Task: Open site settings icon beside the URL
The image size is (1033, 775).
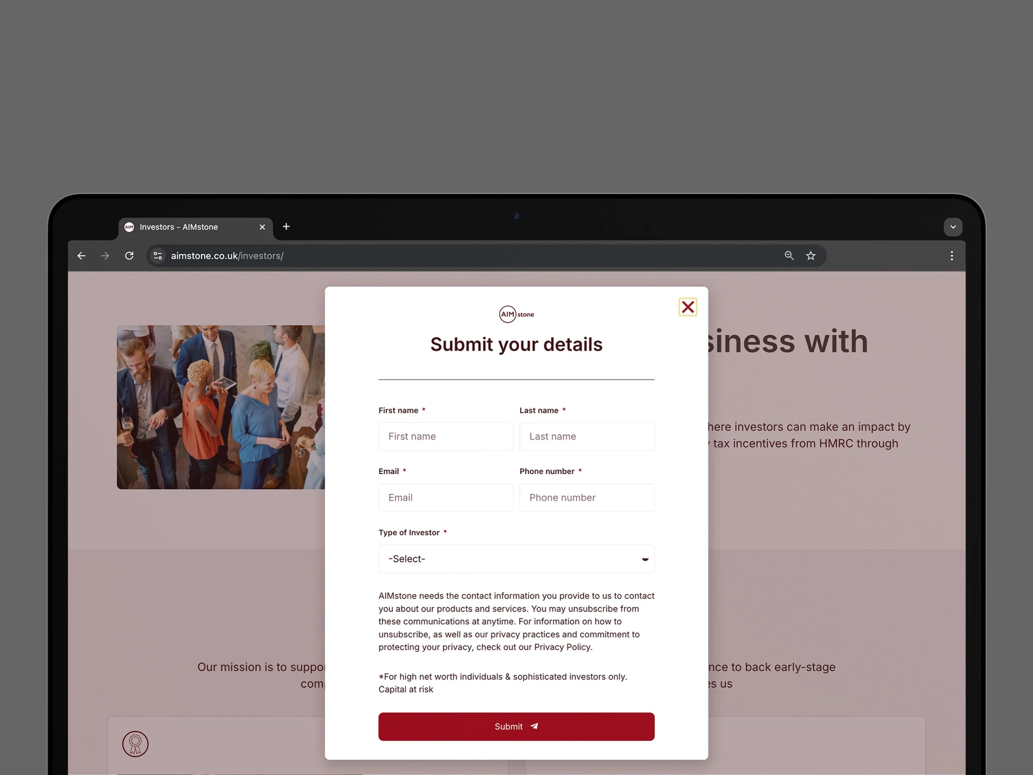Action: tap(157, 255)
